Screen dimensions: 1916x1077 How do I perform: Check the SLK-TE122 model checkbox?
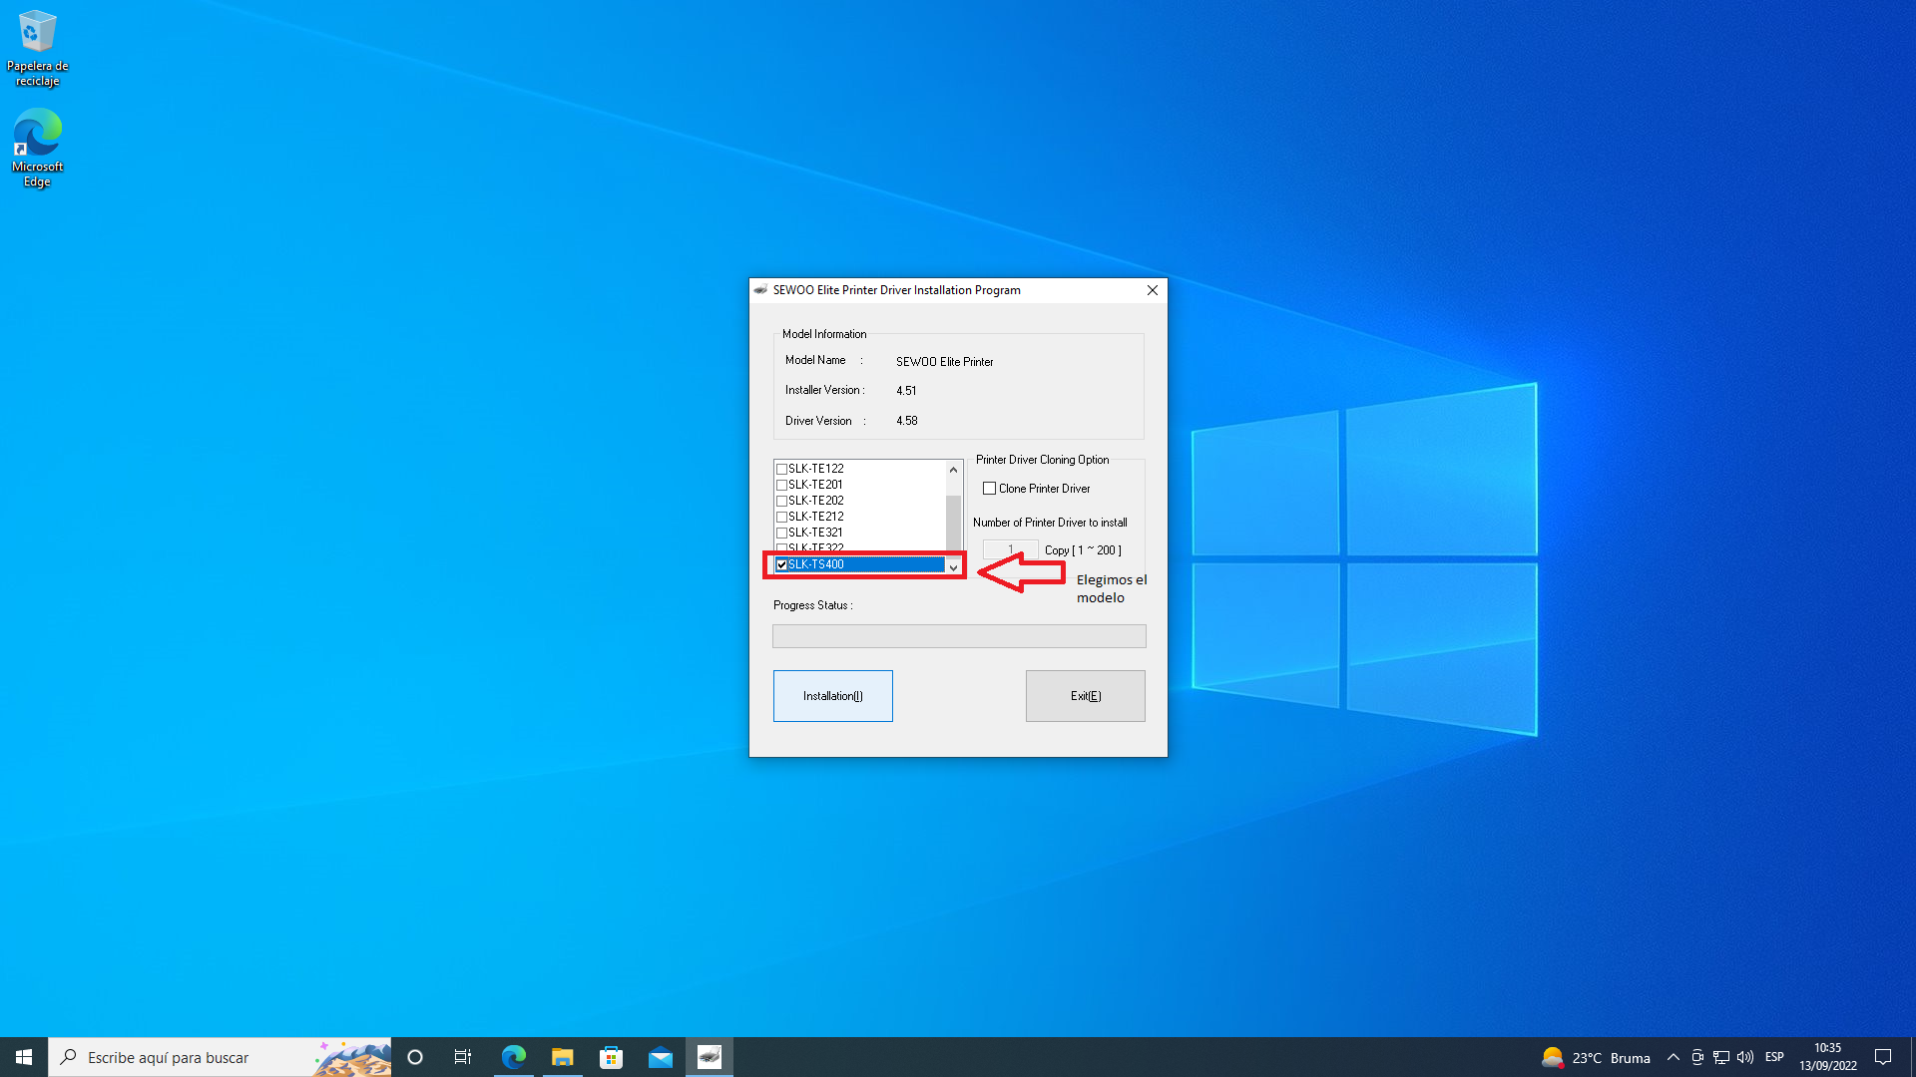tap(782, 469)
